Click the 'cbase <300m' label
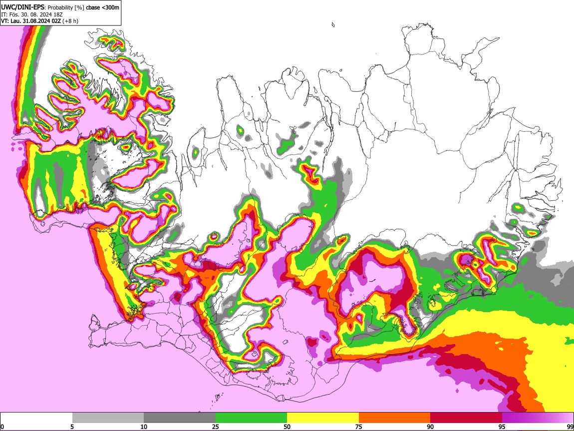Screen dimensions: 574x431 click(x=102, y=7)
